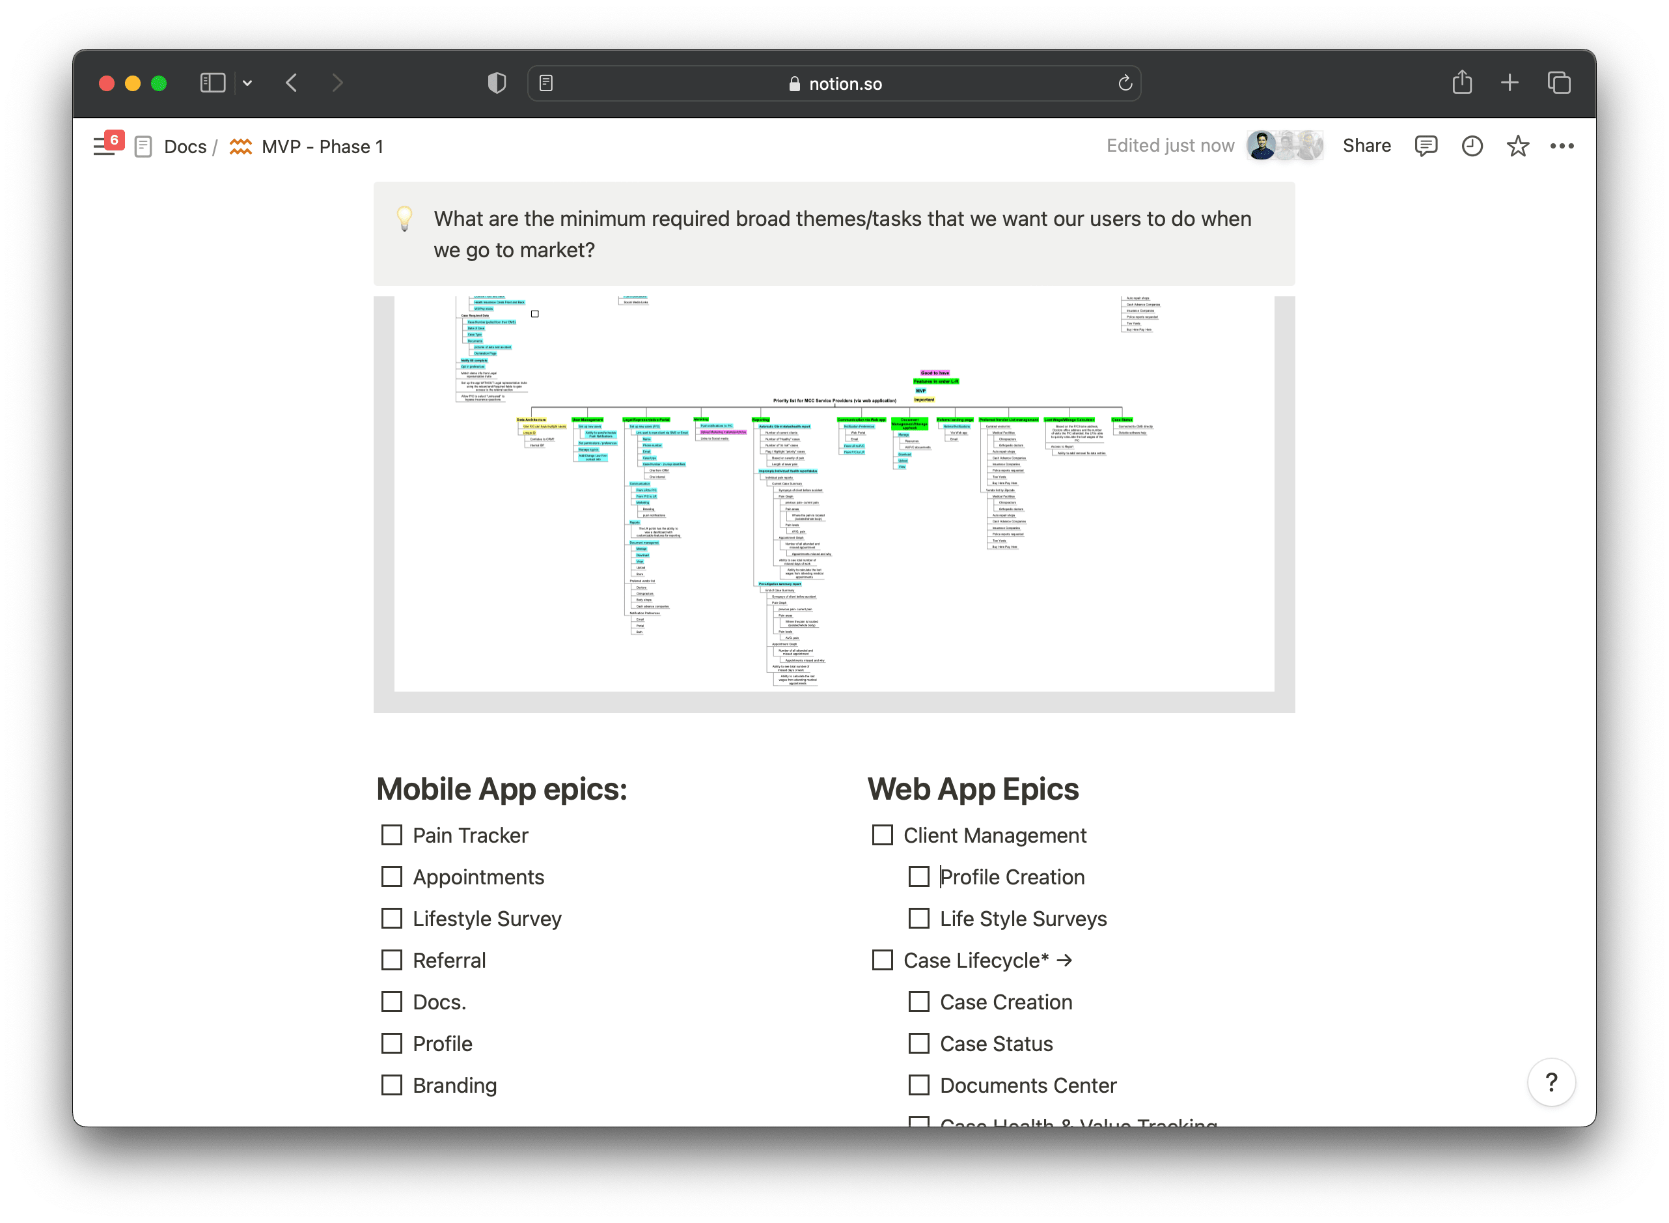Check the Pain Tracker checkbox

391,835
